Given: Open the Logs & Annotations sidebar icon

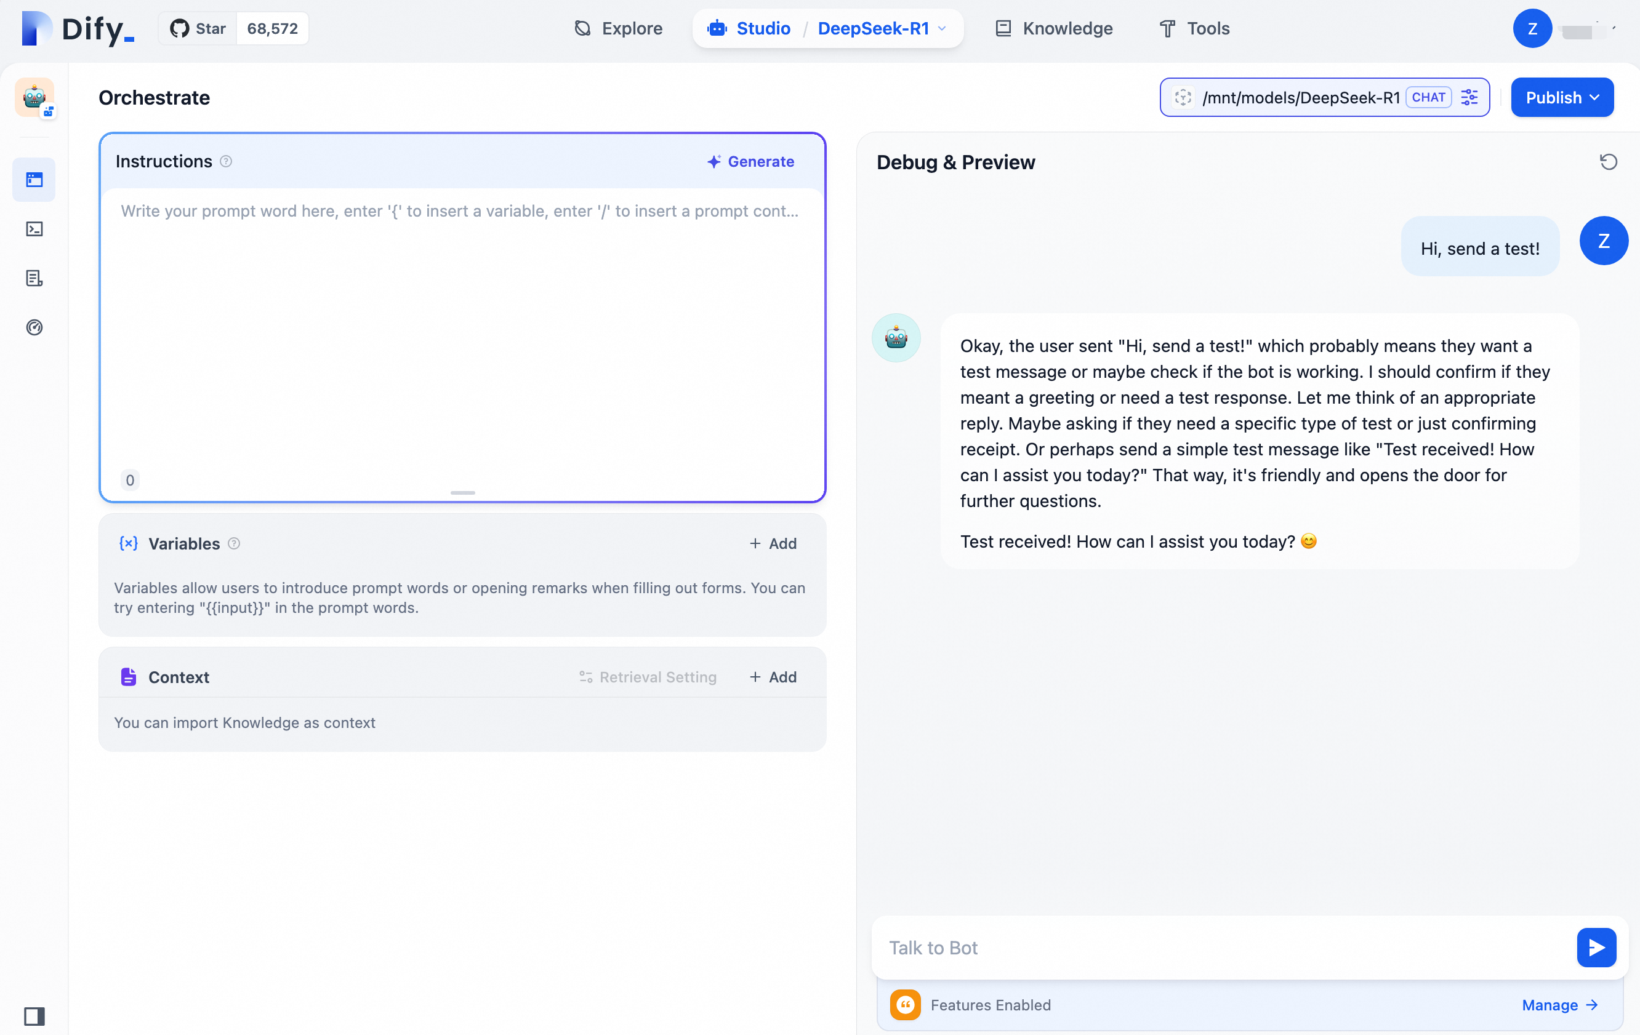Looking at the screenshot, I should 34,279.
